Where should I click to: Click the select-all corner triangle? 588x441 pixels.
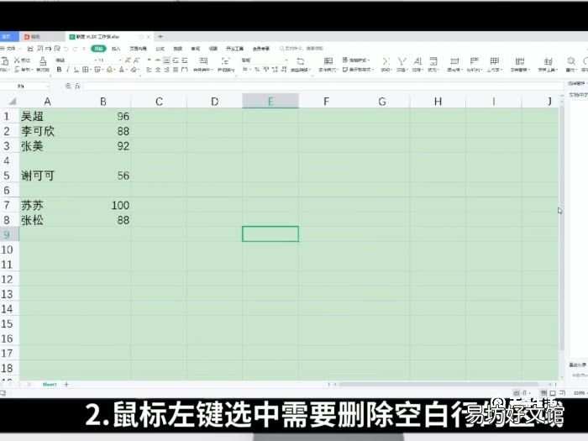coord(12,102)
